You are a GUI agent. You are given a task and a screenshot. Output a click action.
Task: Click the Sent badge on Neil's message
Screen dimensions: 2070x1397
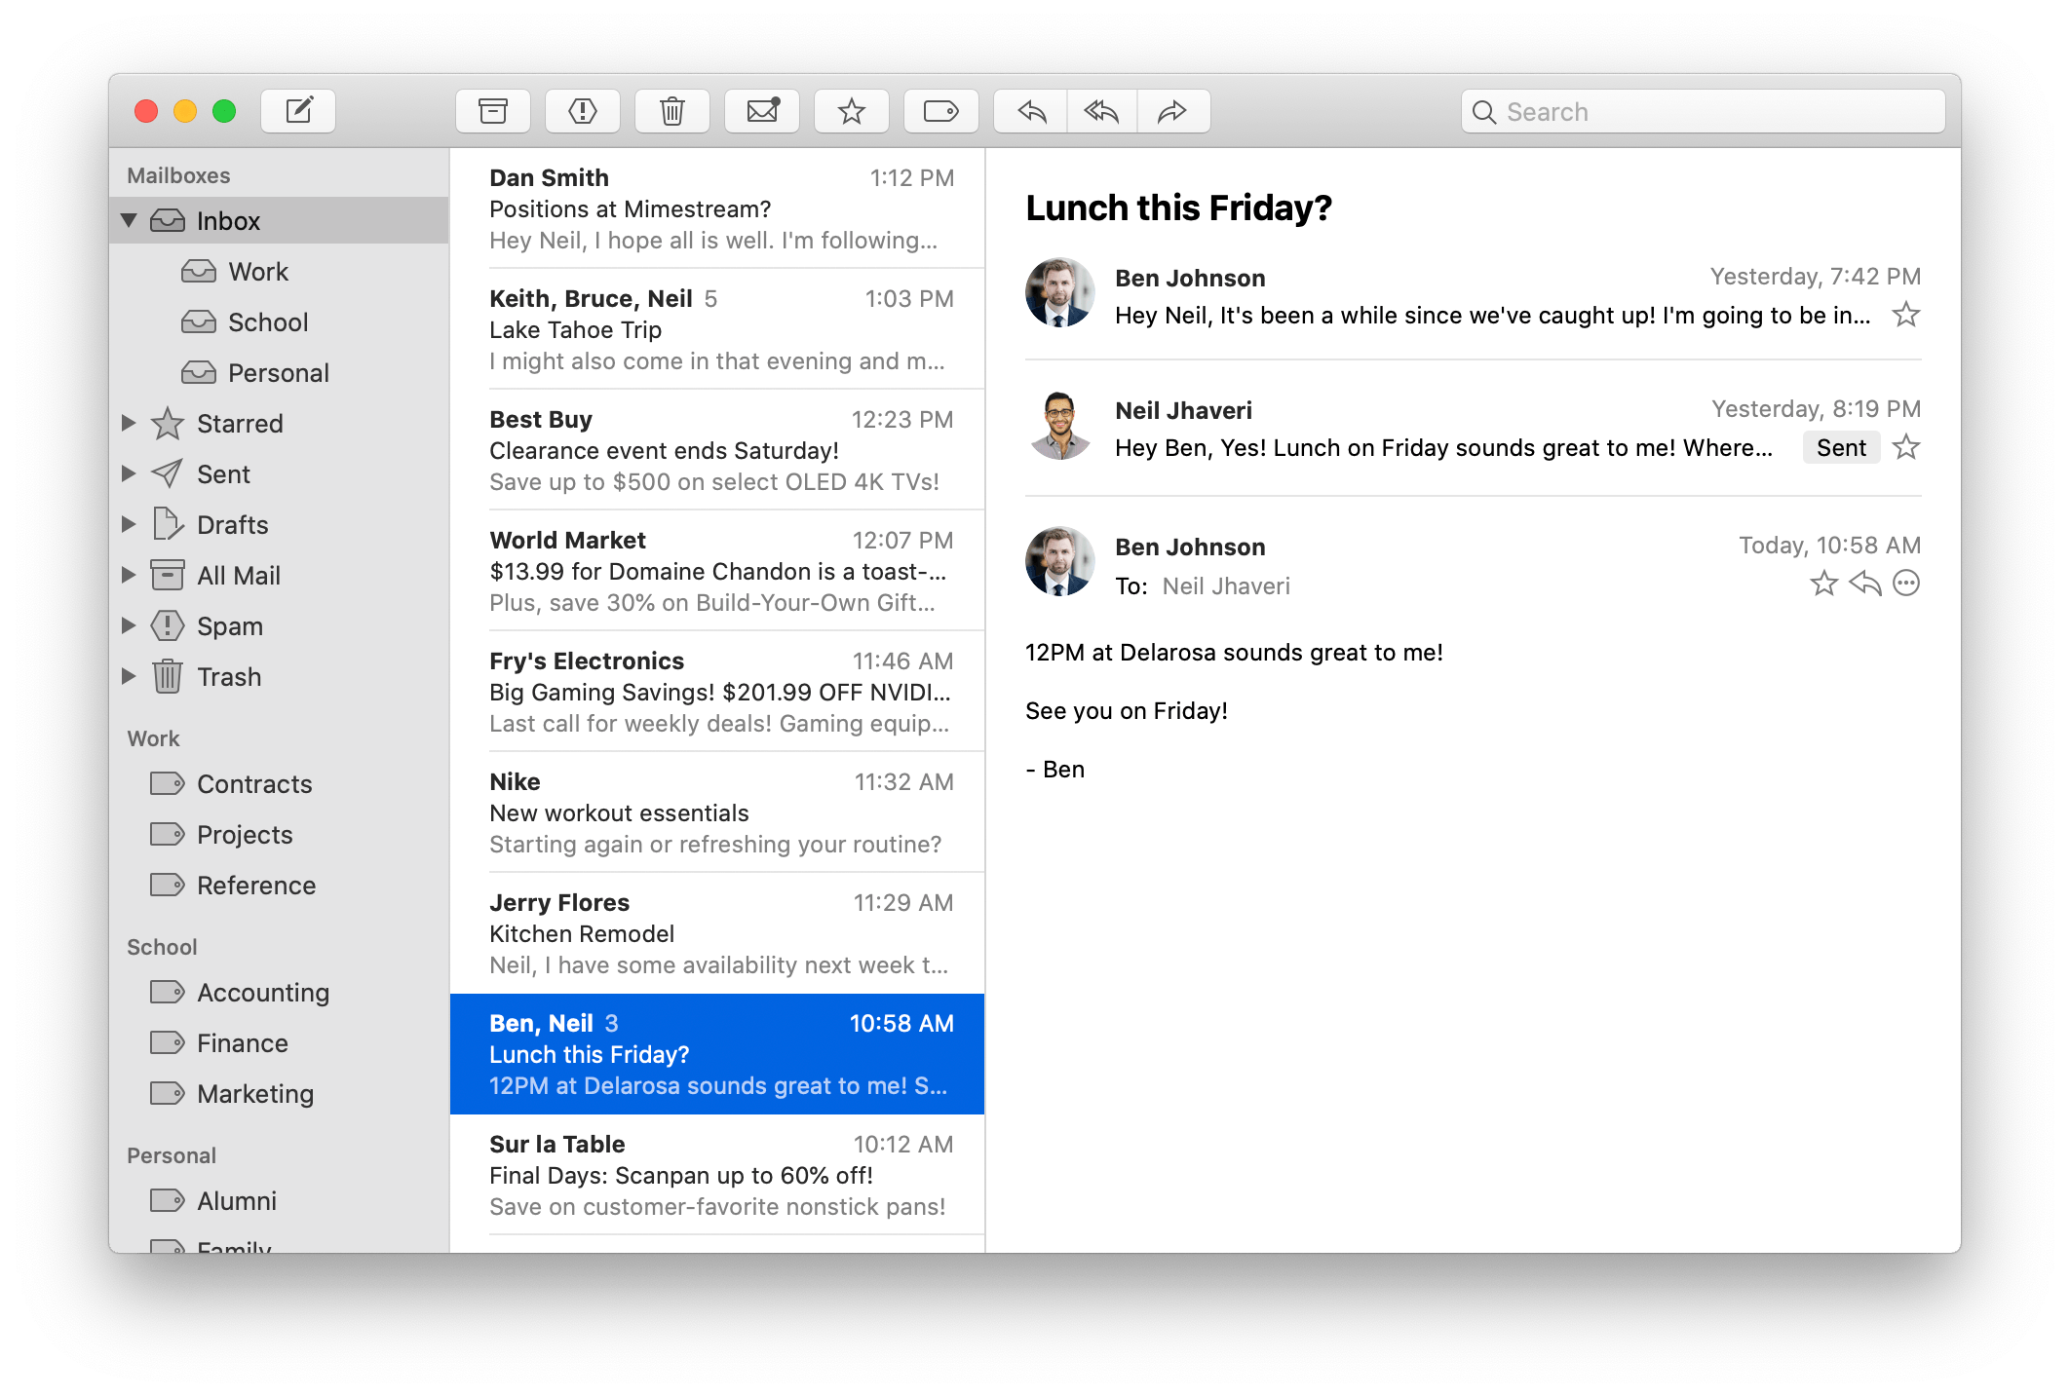(1841, 447)
